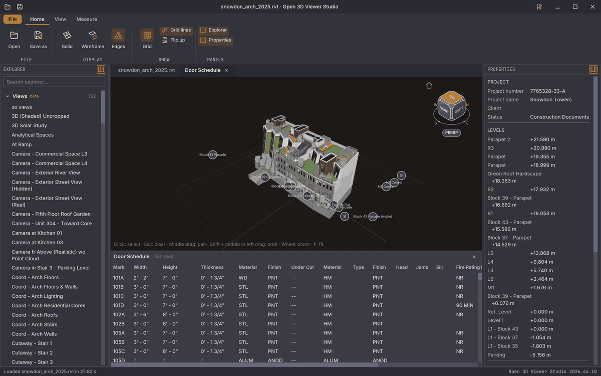This screenshot has height=376, width=601.
Task: Click the FRONT face of view cube
Action: point(444,110)
